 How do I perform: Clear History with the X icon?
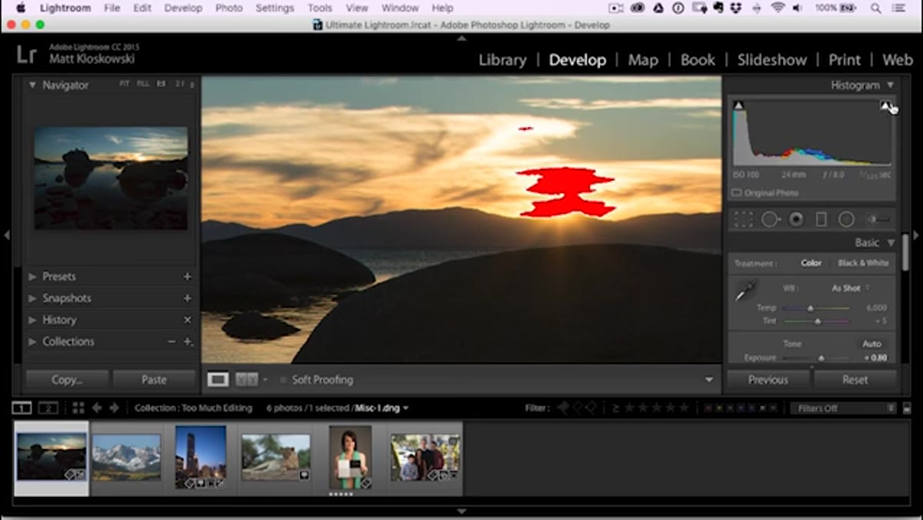(x=188, y=320)
